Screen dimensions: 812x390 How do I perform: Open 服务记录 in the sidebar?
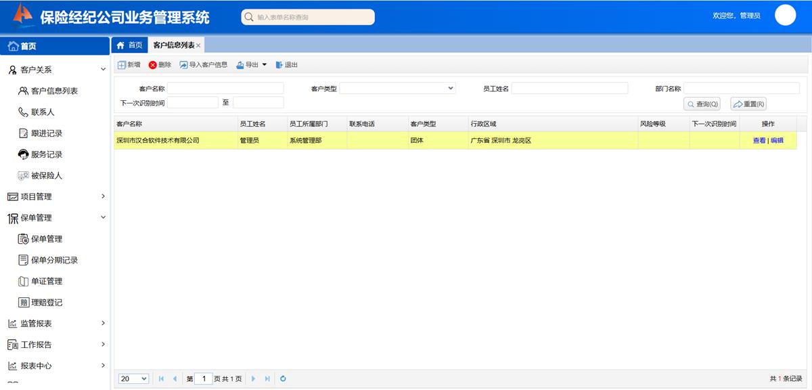(x=47, y=154)
